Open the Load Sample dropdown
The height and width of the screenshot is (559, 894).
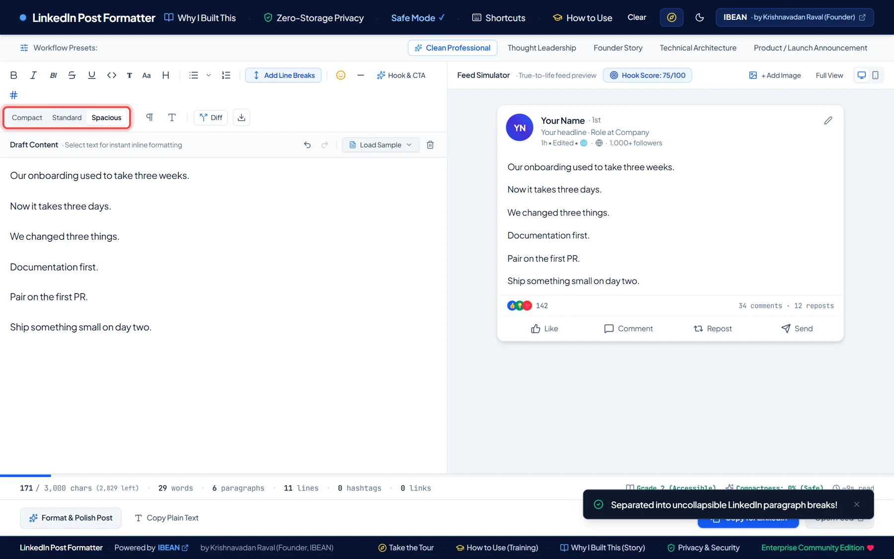tap(380, 145)
